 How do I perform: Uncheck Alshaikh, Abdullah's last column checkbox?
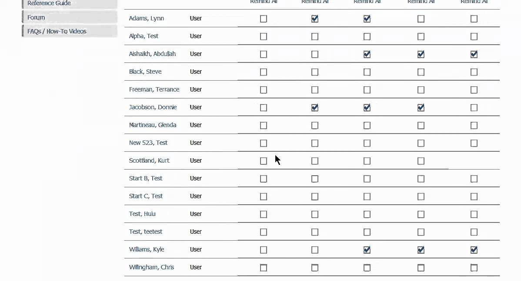[474, 54]
